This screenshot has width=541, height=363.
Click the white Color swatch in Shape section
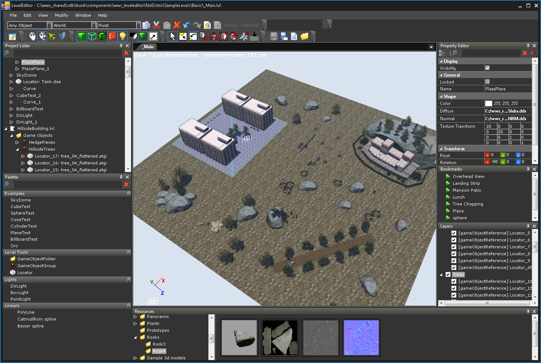(488, 103)
